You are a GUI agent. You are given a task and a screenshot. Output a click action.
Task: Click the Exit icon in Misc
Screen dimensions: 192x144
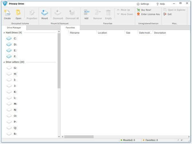[x=165, y=14]
